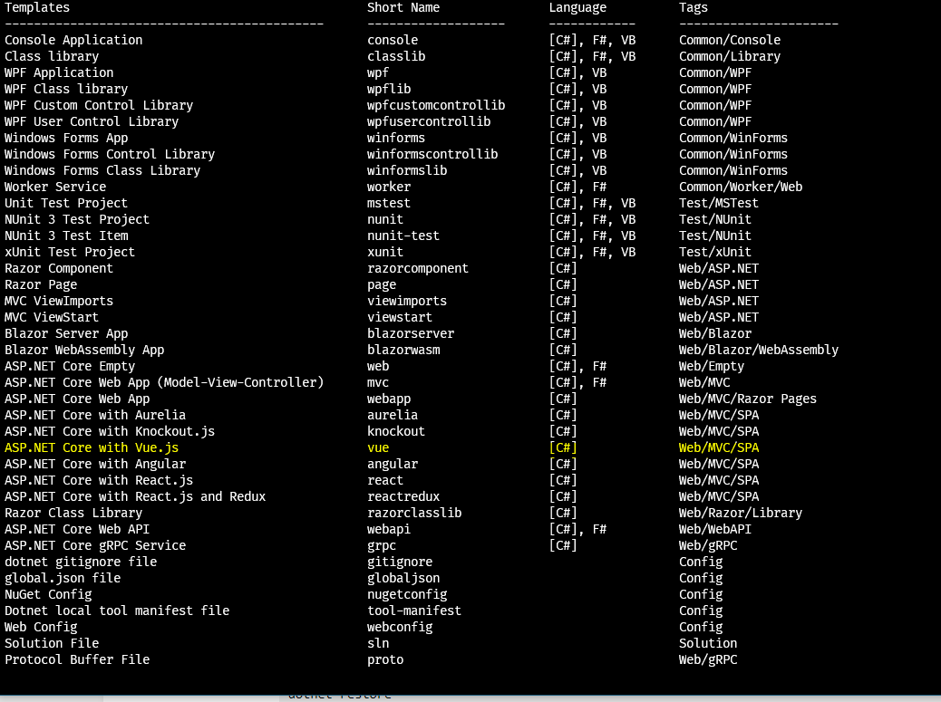Click 'ASP.NET Core with React.js' template name
Viewport: 941px width, 702px height.
(99, 480)
